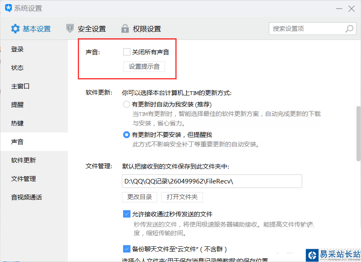Click the TIM star logo in title bar
The width and height of the screenshot is (361, 262).
click(x=8, y=8)
